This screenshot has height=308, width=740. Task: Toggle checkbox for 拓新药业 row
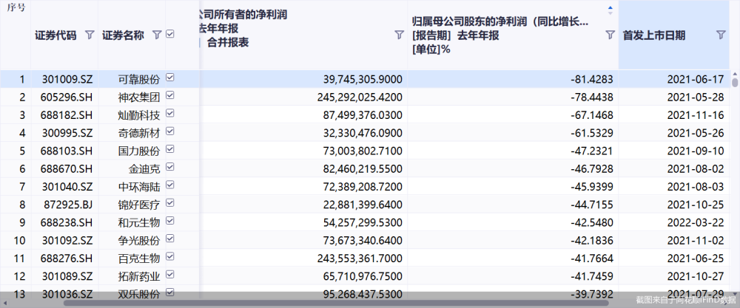[170, 274]
